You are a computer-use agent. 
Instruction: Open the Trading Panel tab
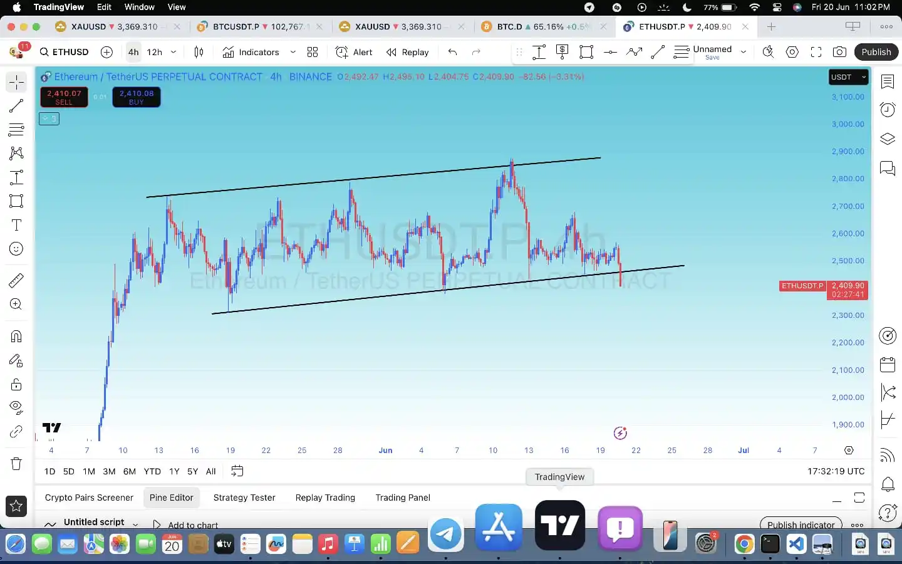tap(403, 498)
